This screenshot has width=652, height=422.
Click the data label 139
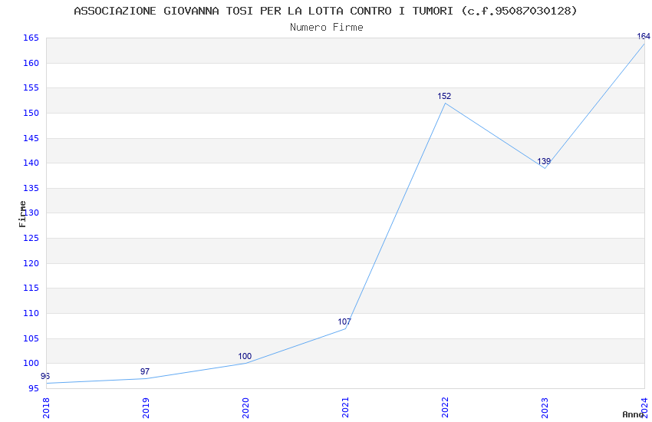[x=544, y=161]
